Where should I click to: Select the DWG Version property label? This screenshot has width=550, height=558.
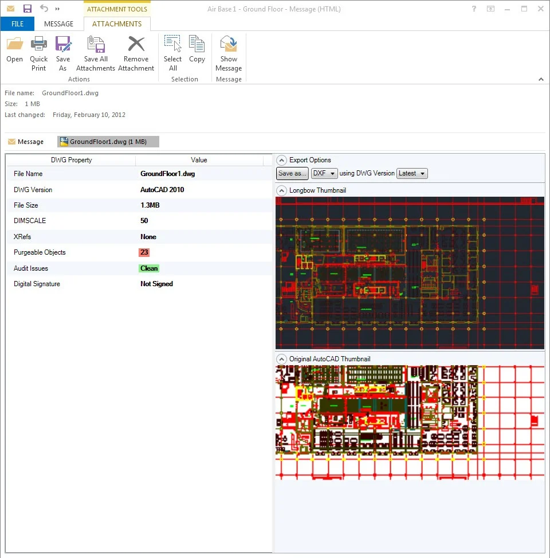coord(33,190)
